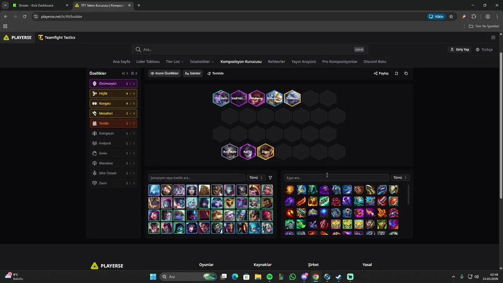Open Lider Tablosu page

pos(148,62)
